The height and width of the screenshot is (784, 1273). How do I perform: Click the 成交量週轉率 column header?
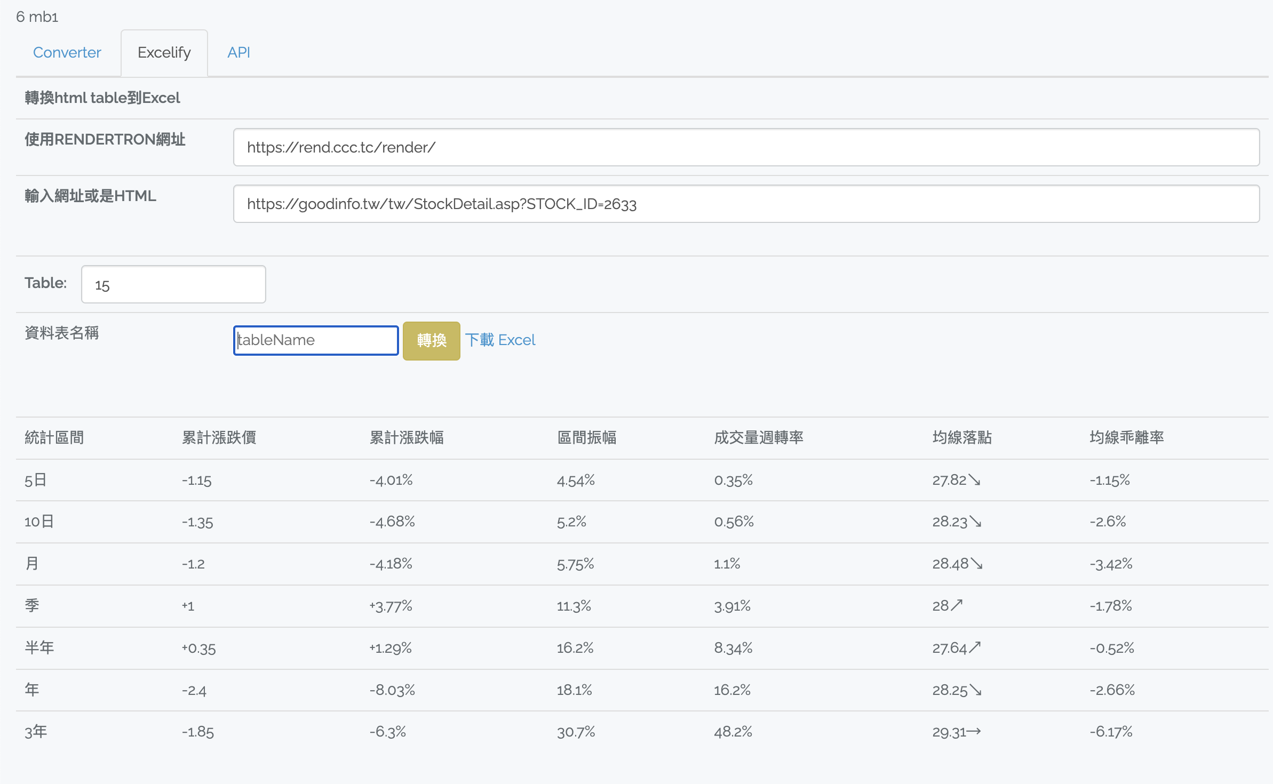click(758, 438)
